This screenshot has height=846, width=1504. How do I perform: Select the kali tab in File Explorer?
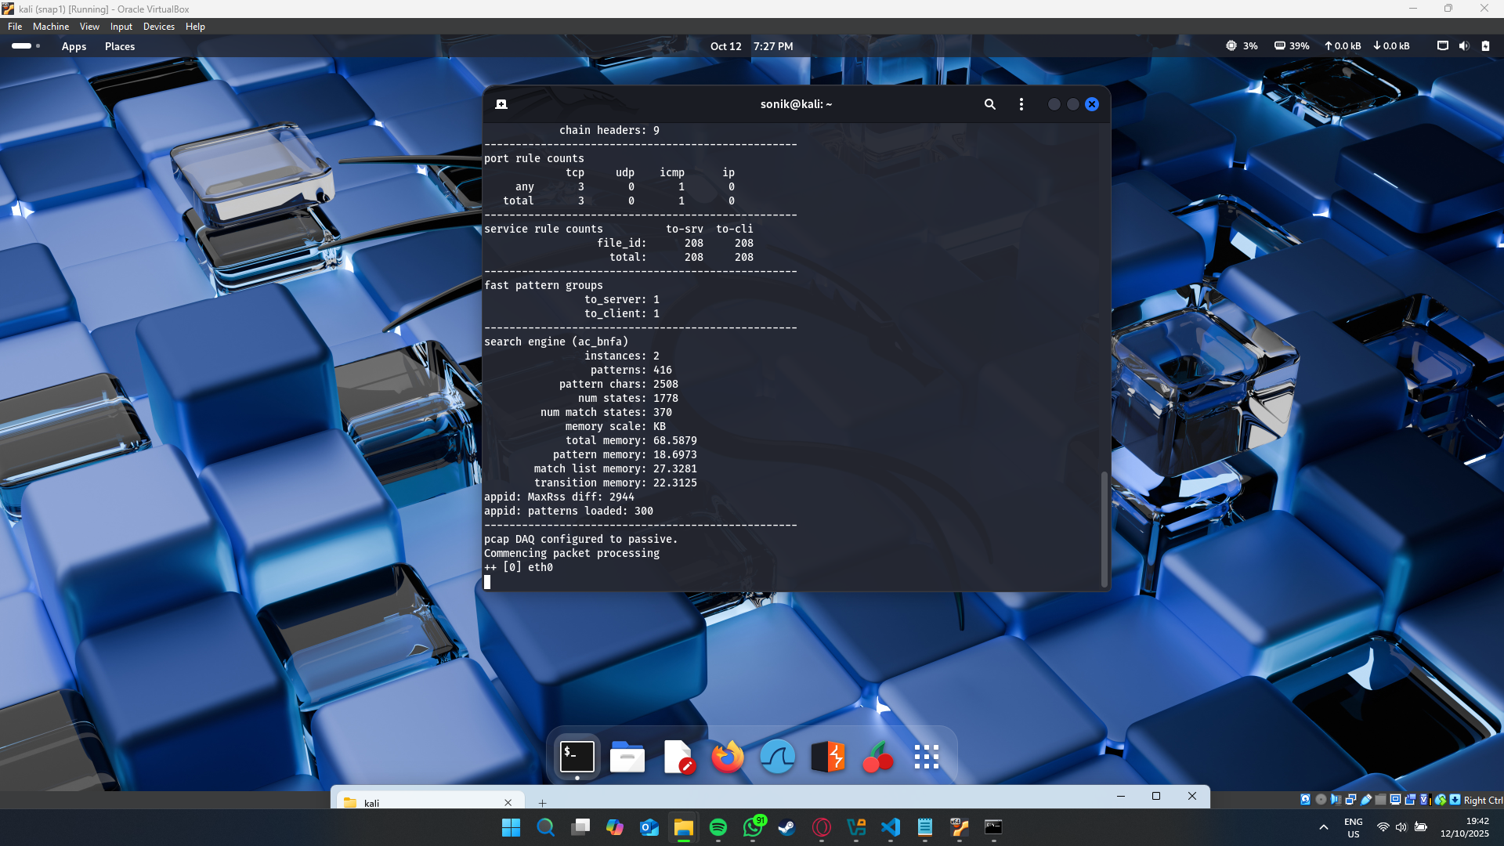pyautogui.click(x=428, y=802)
